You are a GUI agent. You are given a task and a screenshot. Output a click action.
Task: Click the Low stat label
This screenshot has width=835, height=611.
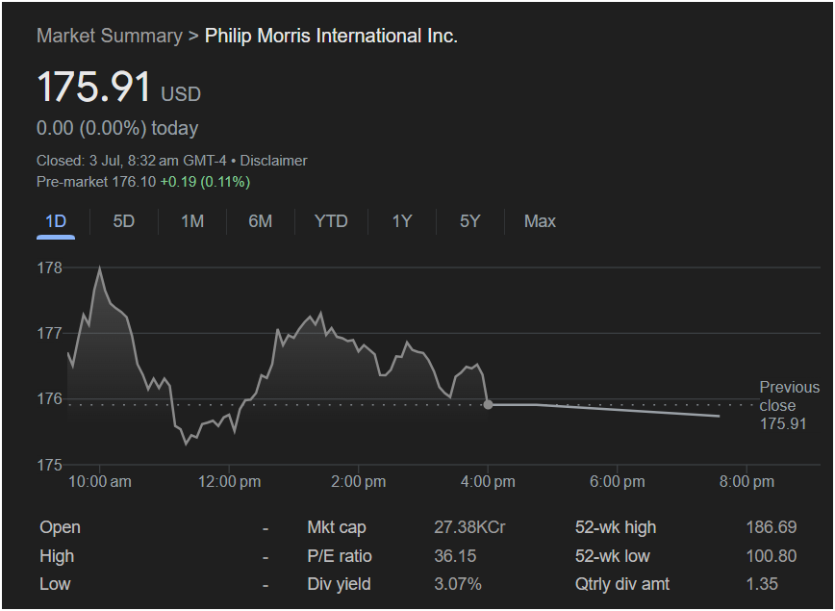55,584
